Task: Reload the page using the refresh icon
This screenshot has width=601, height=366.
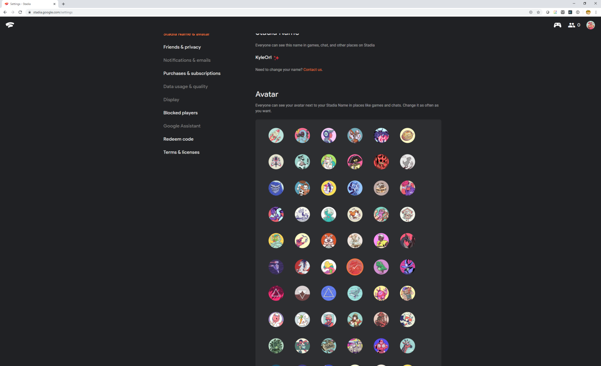Action: pyautogui.click(x=20, y=12)
